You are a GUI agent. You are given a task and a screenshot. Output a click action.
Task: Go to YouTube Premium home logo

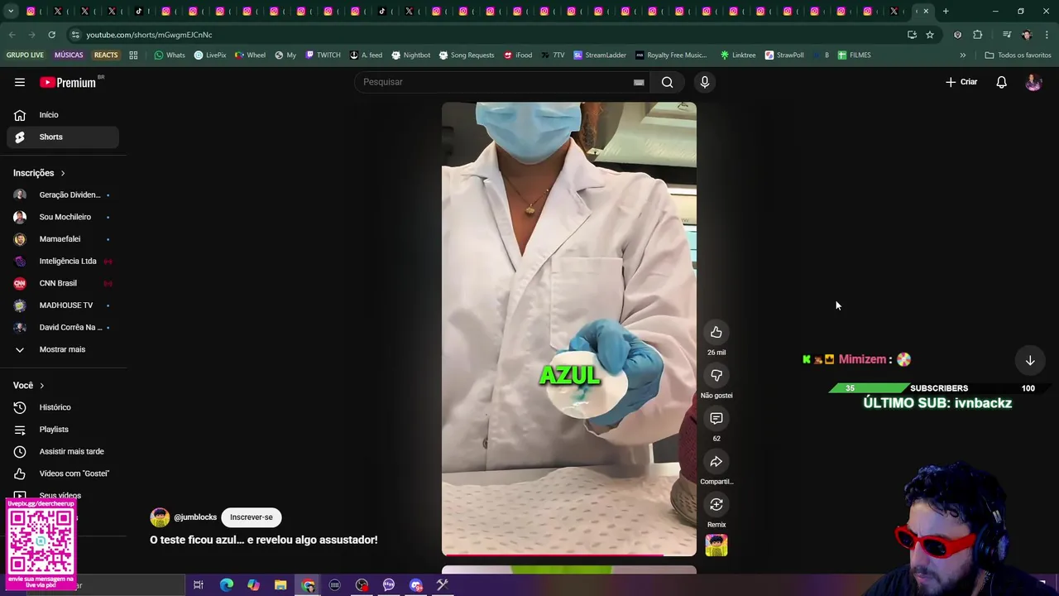point(68,82)
